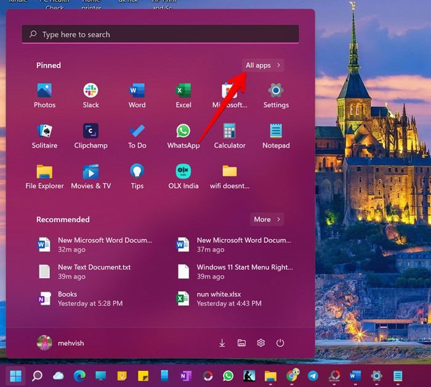
Task: Open the To Do app
Action: point(137,136)
